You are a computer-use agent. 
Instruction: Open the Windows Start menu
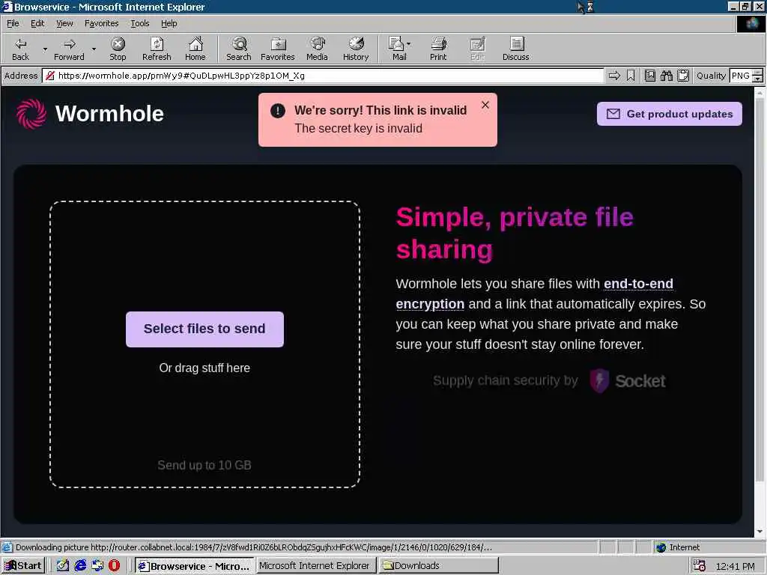[x=23, y=566]
